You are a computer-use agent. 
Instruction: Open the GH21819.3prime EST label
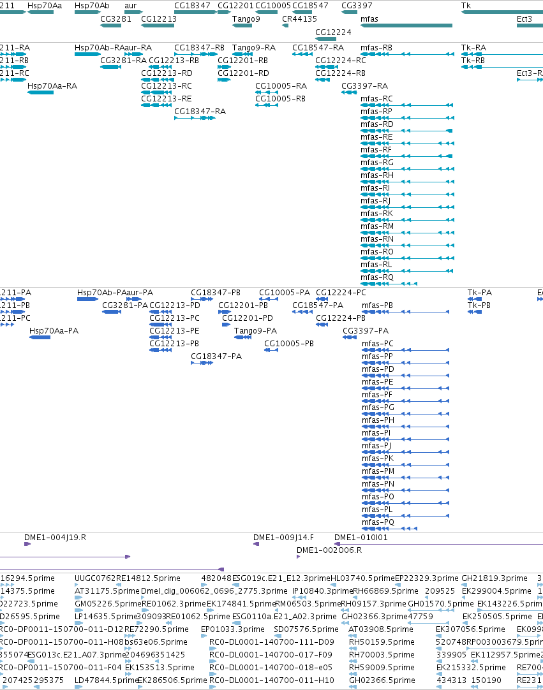click(494, 578)
